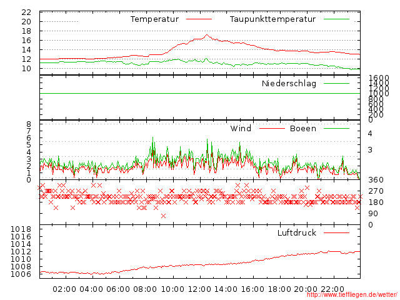400x300 pixels.
Task: Click the red Luftdruck legend line sample
Action: [x=336, y=232]
